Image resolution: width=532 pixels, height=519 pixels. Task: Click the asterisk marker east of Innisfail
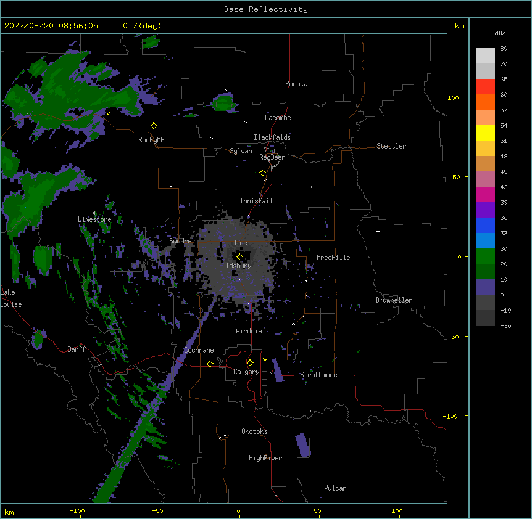pyautogui.click(x=310, y=187)
